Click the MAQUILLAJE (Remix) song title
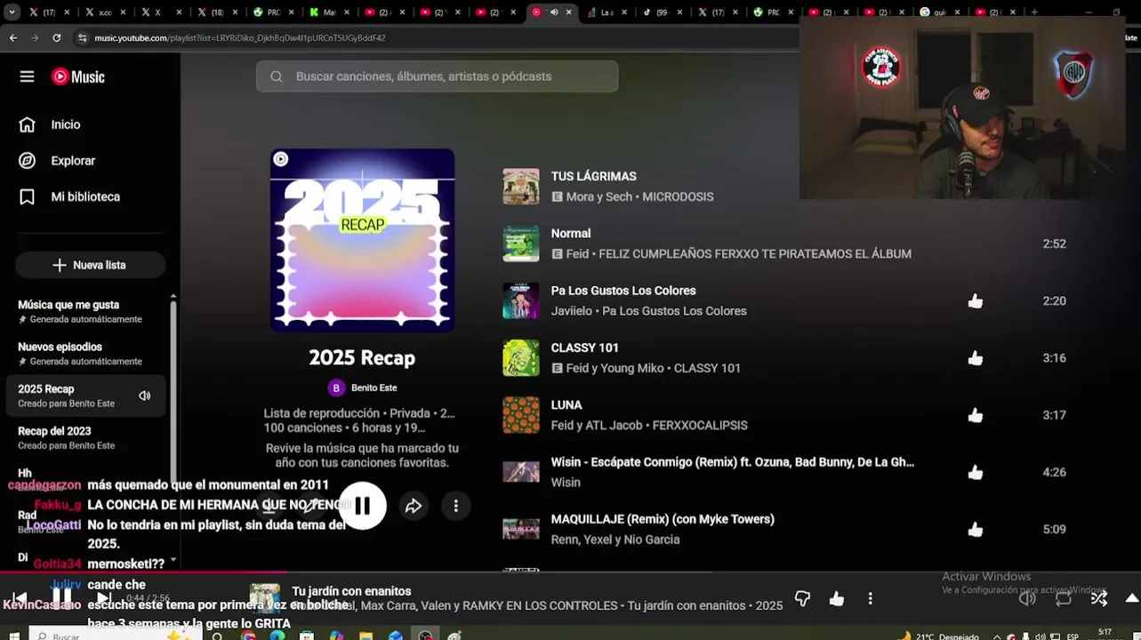Image resolution: width=1141 pixels, height=640 pixels. coord(663,519)
